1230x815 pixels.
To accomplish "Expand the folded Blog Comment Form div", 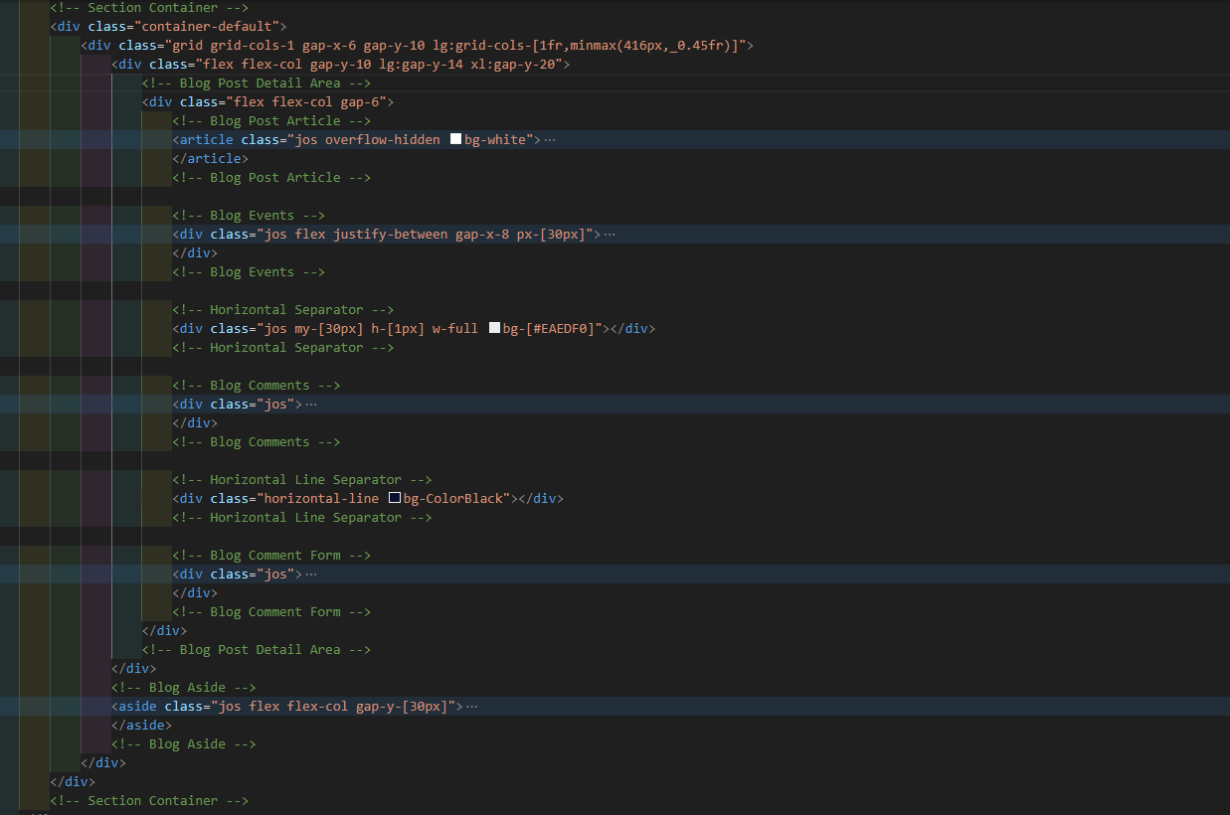I will point(309,573).
